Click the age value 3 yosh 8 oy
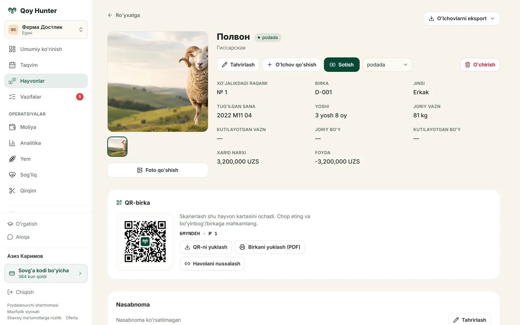The image size is (520, 325). (331, 115)
